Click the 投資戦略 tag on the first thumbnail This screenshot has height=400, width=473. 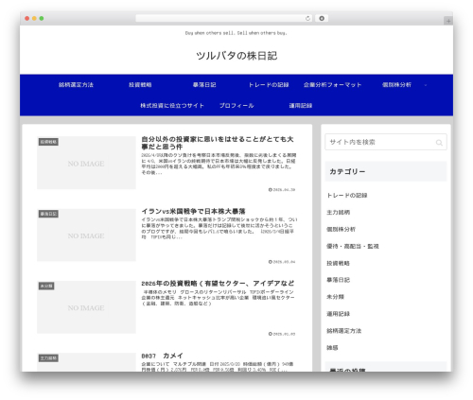coord(48,142)
